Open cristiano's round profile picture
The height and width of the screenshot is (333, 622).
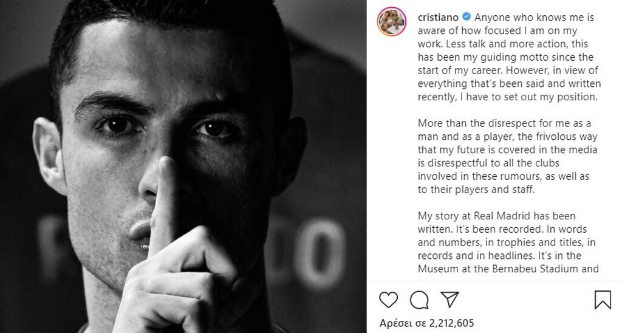pos(392,22)
